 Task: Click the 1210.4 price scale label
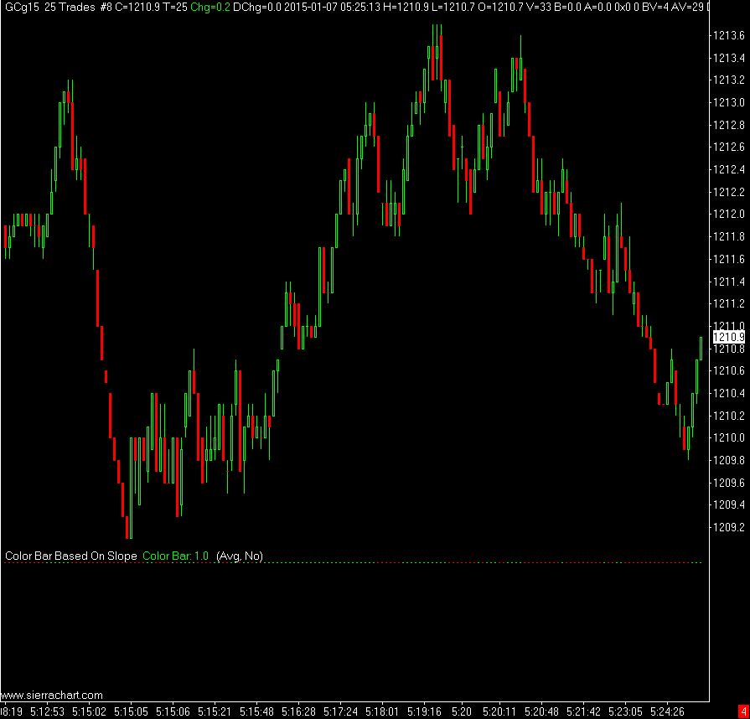tap(729, 393)
